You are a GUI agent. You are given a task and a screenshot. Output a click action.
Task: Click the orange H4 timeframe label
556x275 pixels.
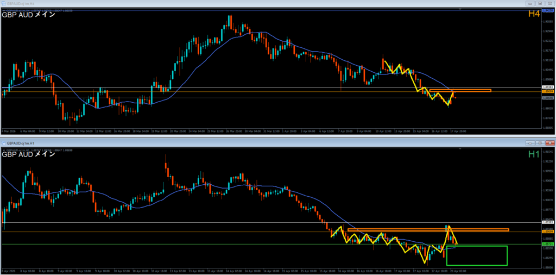(533, 13)
